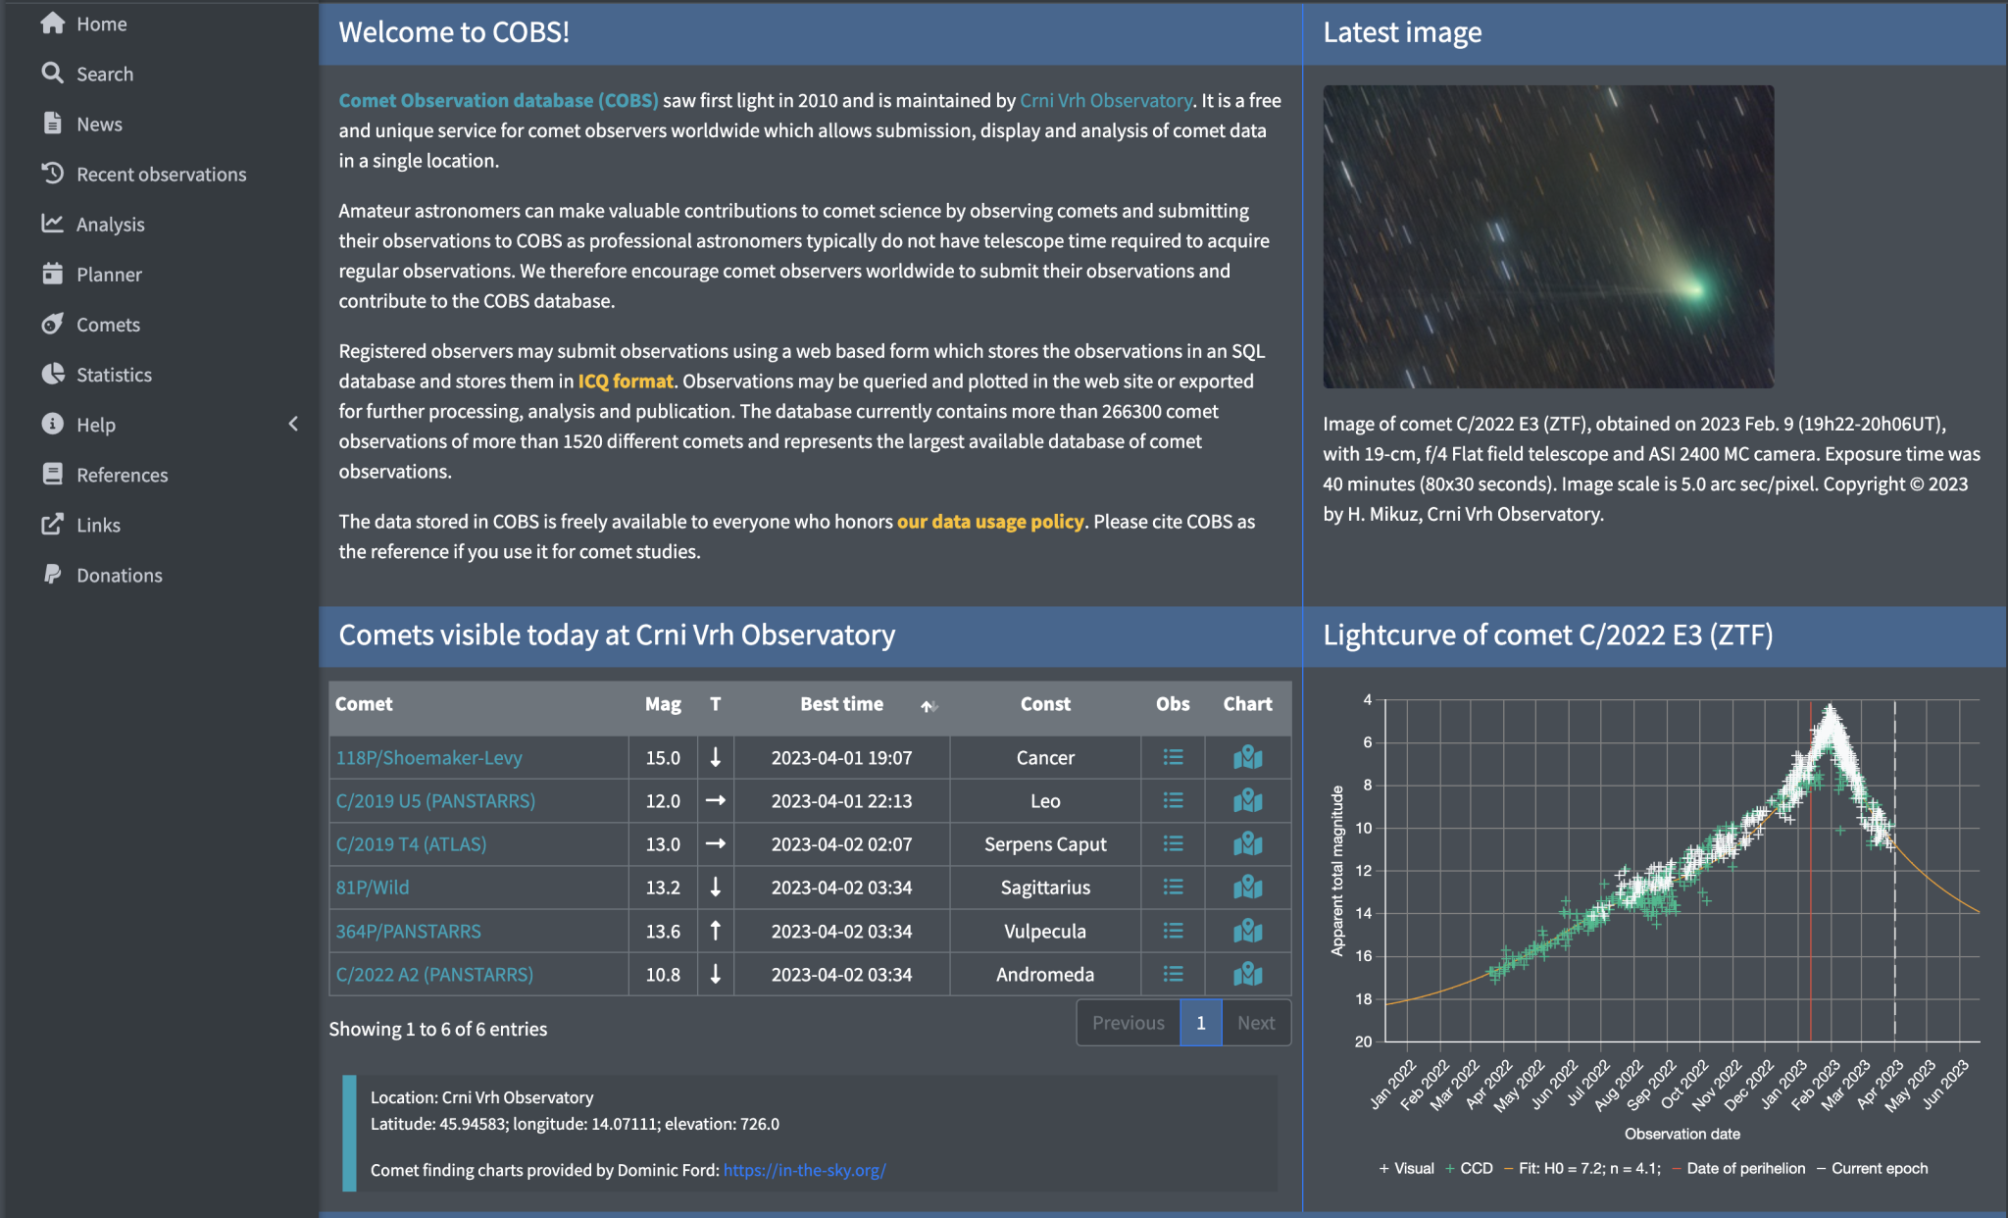
Task: Sort the table by Best time
Action: 840,703
